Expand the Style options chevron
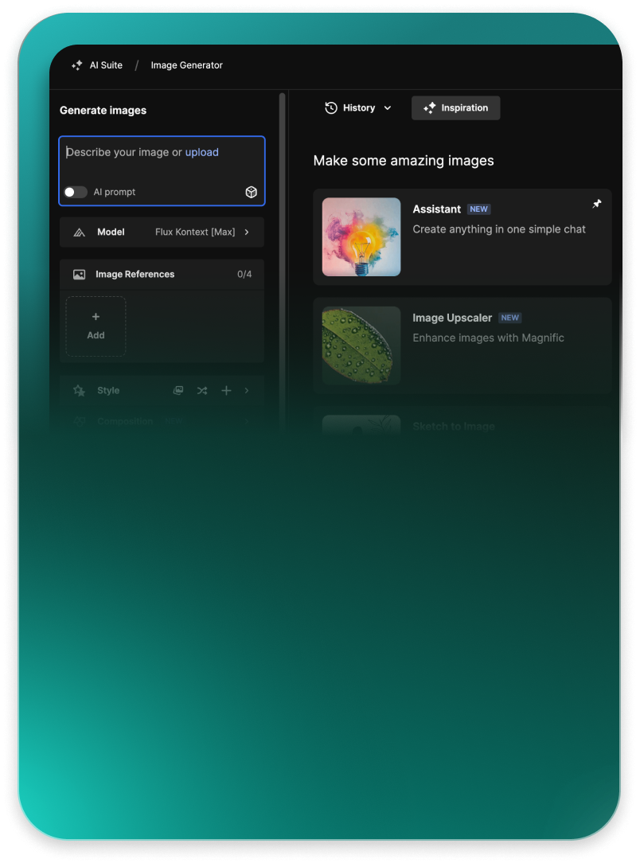The image size is (640, 863). [247, 391]
